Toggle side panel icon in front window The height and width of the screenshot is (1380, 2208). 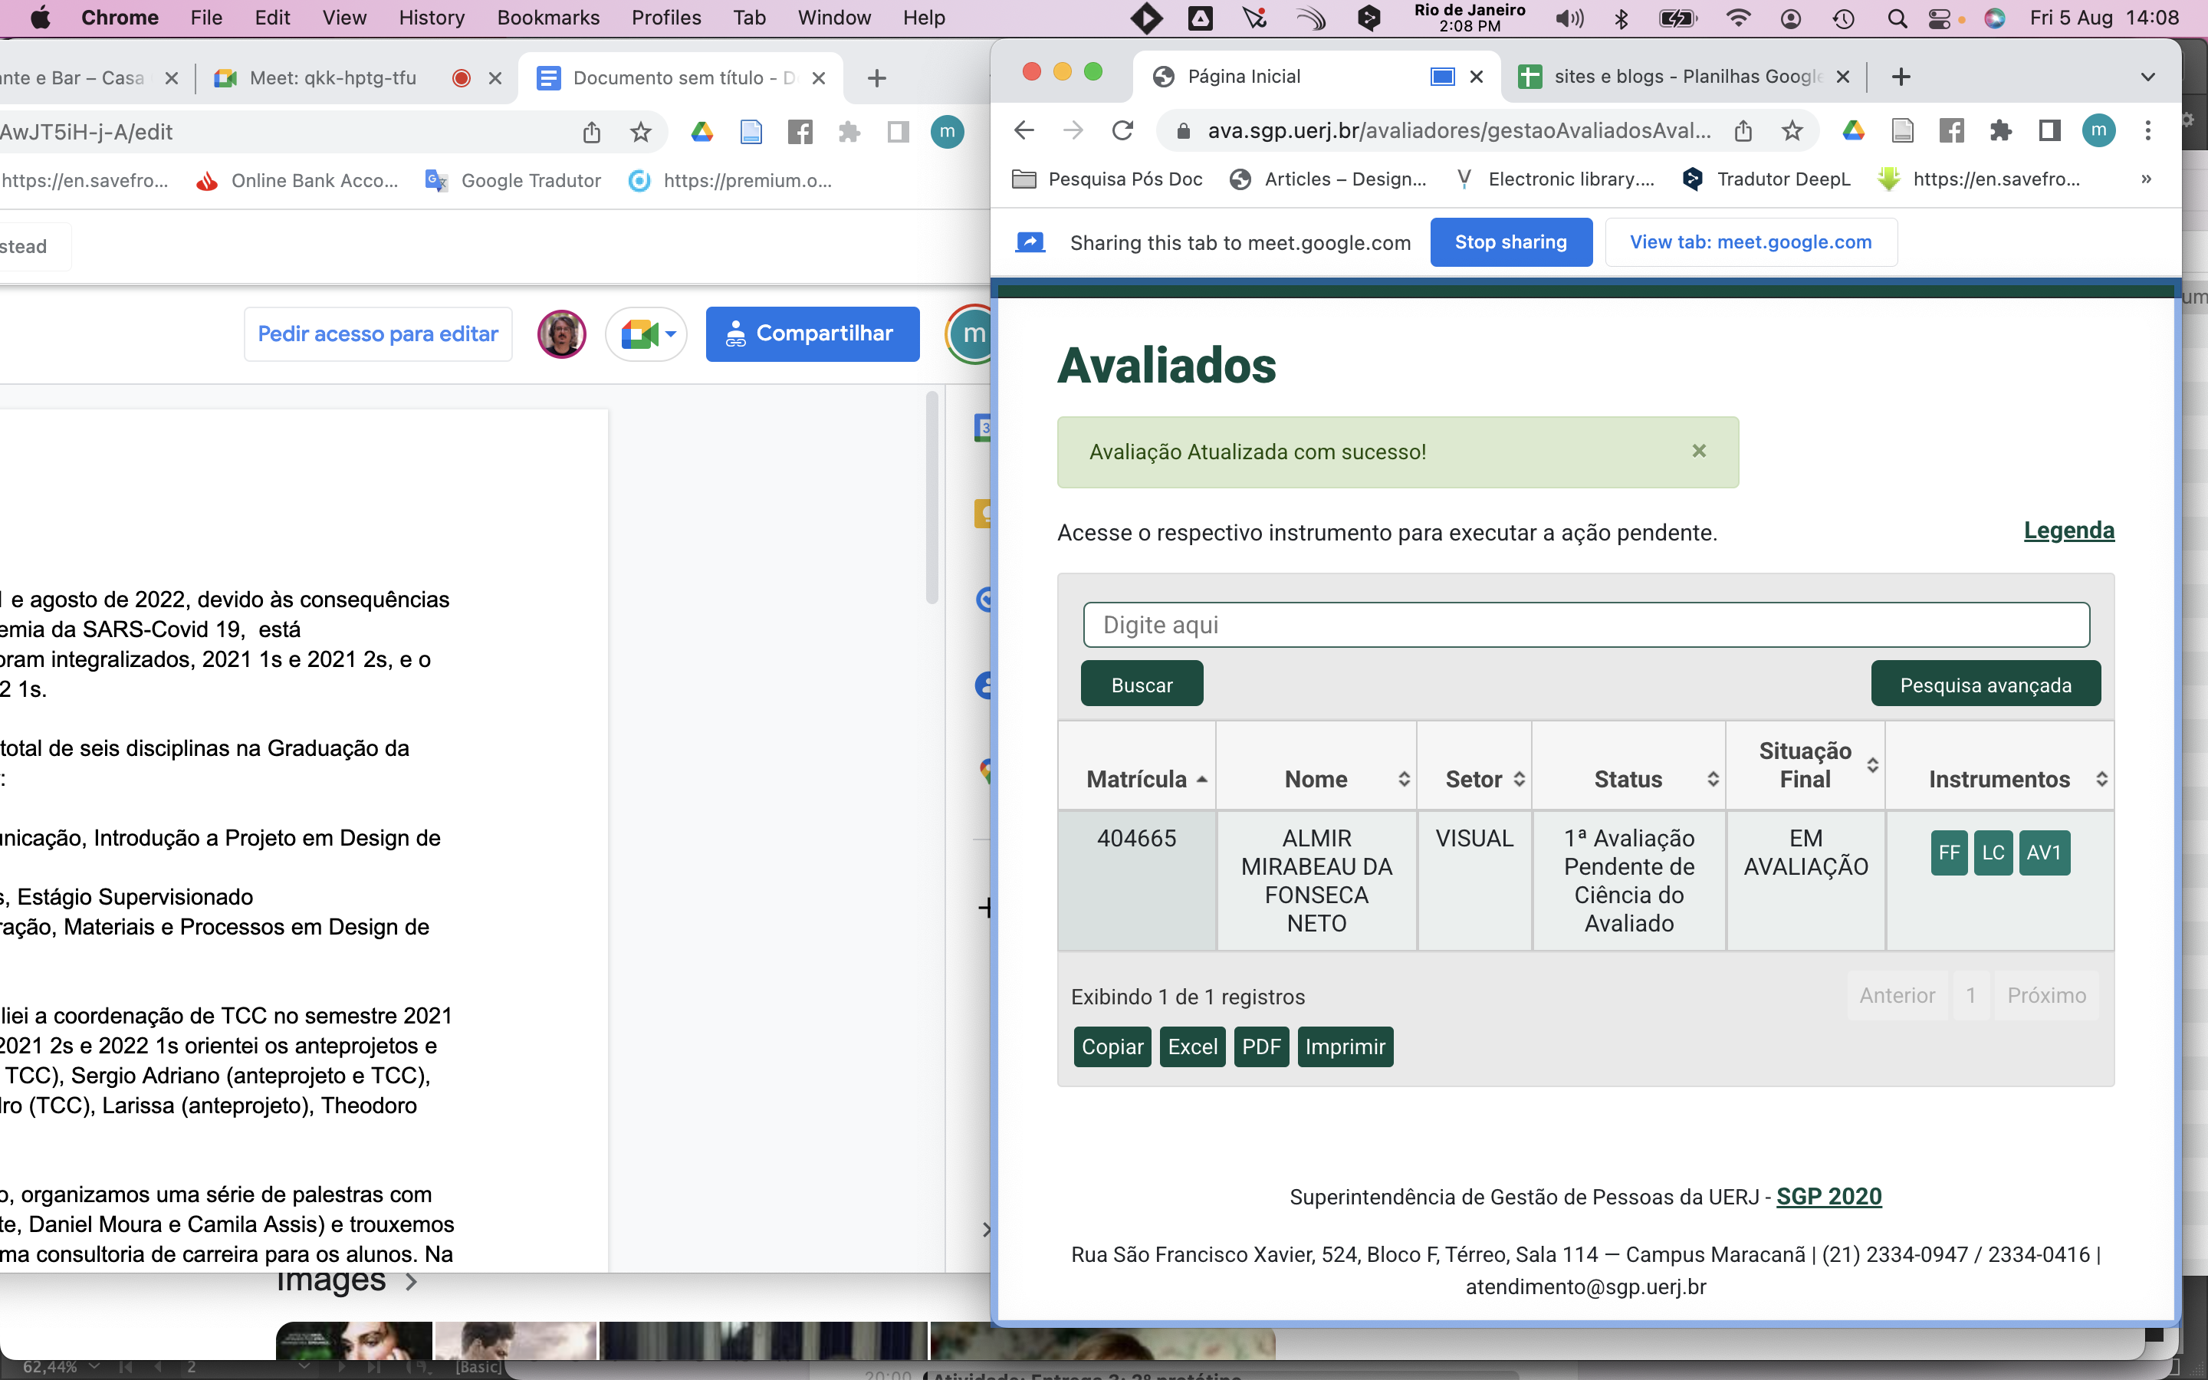[2049, 130]
